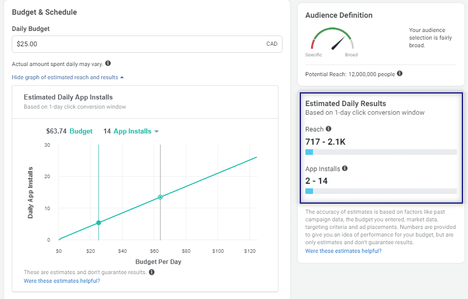Image resolution: width=468 pixels, height=299 pixels.
Task: Click the App Installs info icon
Action: [x=345, y=169]
